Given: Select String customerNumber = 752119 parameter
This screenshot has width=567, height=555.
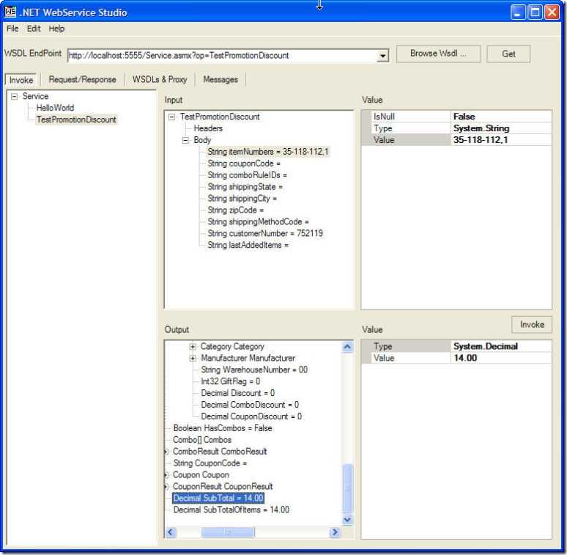Looking at the screenshot, I should tap(265, 233).
